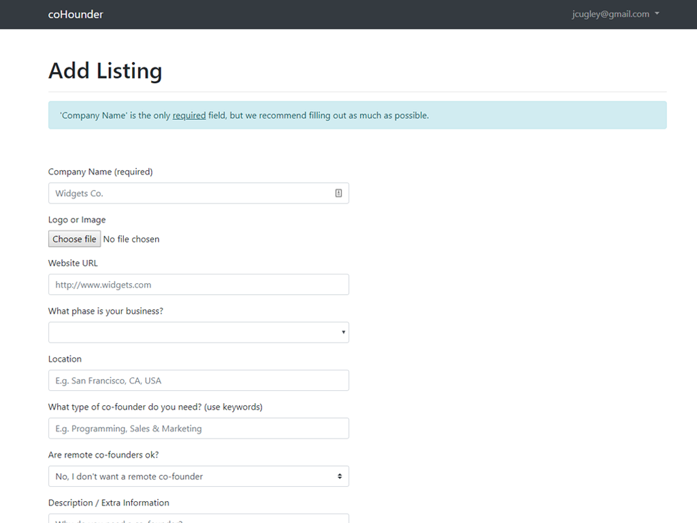This screenshot has height=523, width=697.
Task: Click the co-founder type keywords field
Action: point(198,428)
